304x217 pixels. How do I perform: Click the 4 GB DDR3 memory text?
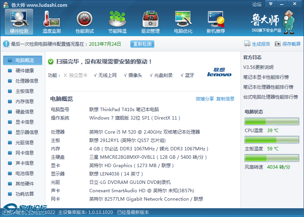pos(149,149)
